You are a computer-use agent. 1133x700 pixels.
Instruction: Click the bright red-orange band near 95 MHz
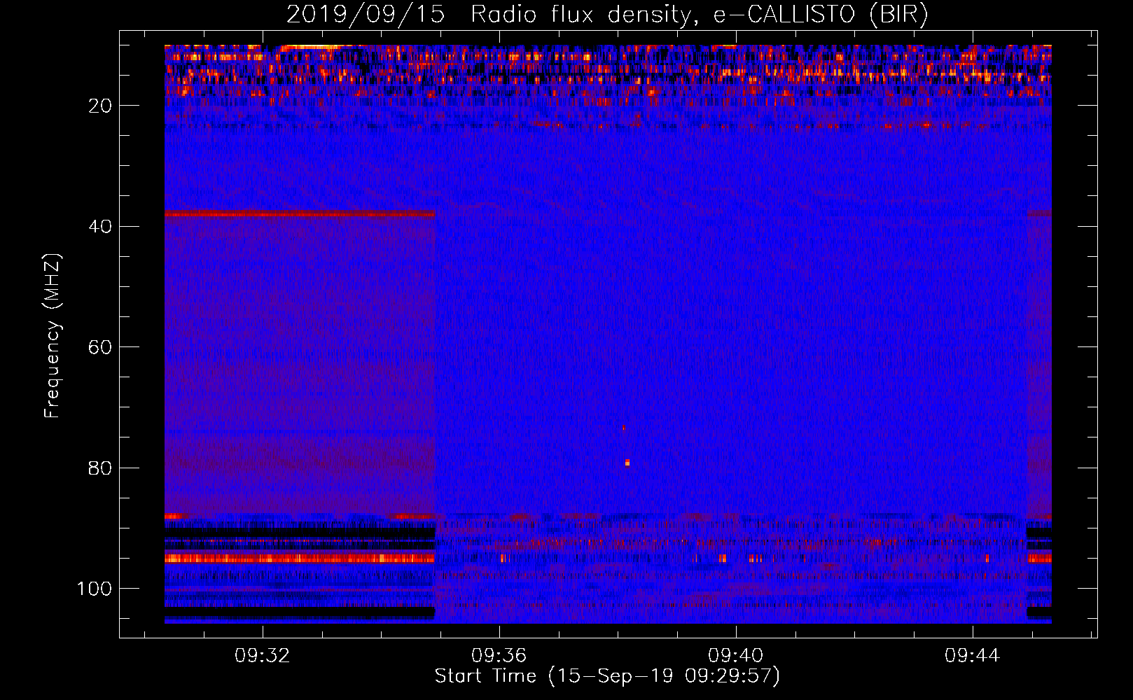tap(300, 558)
